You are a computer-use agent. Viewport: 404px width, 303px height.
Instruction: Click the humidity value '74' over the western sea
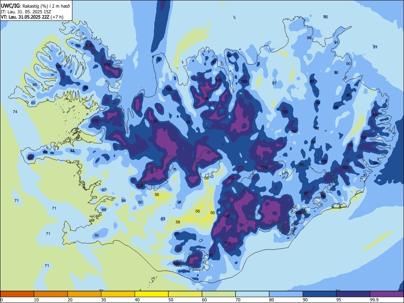[x=15, y=112]
